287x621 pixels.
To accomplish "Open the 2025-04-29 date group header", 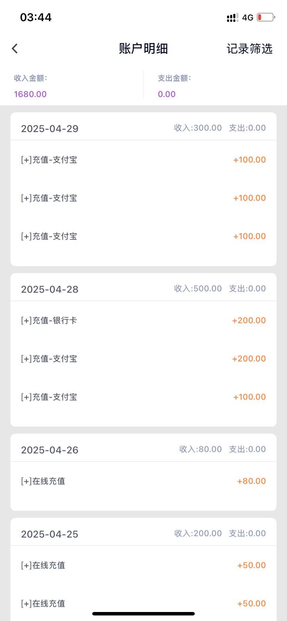I will [x=50, y=129].
